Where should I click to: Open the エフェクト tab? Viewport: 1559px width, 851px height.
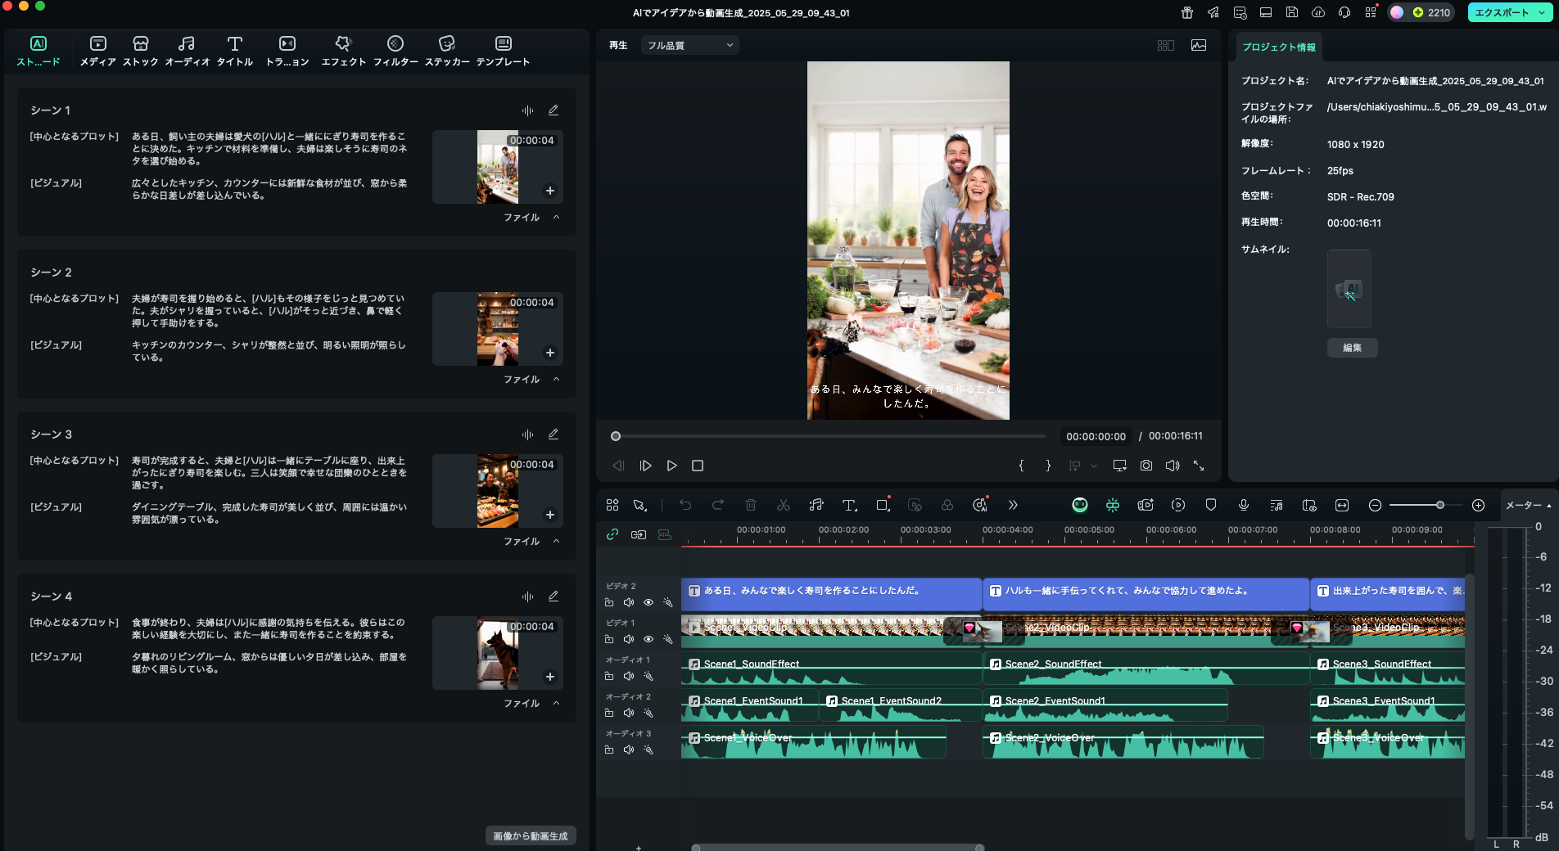343,51
